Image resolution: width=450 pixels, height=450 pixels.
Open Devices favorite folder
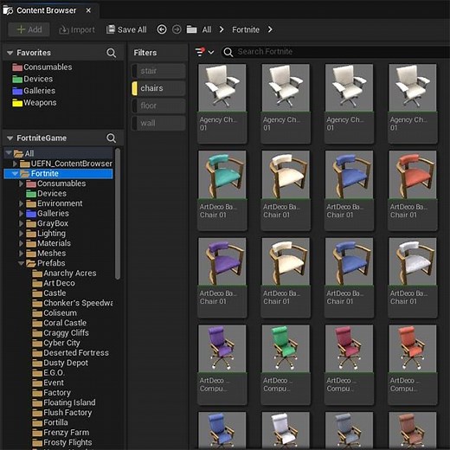coord(33,79)
